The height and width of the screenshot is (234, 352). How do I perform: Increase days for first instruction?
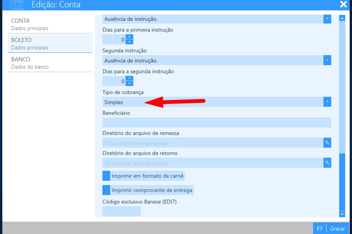point(129,37)
